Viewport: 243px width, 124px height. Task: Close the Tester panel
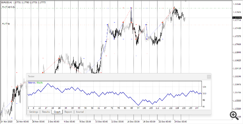[x=209, y=77]
